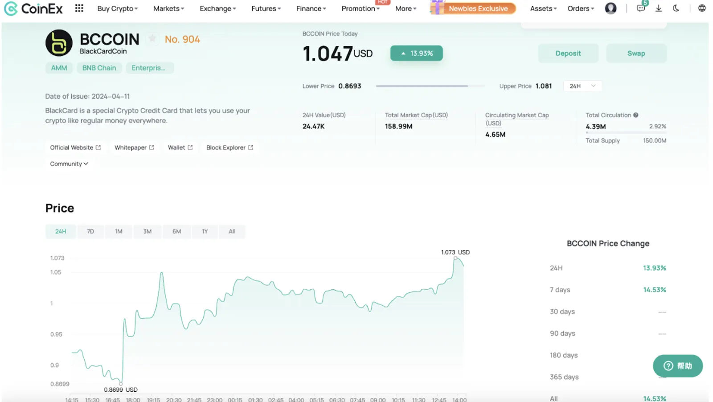Show Total Circulation info tooltip icon

(x=636, y=115)
